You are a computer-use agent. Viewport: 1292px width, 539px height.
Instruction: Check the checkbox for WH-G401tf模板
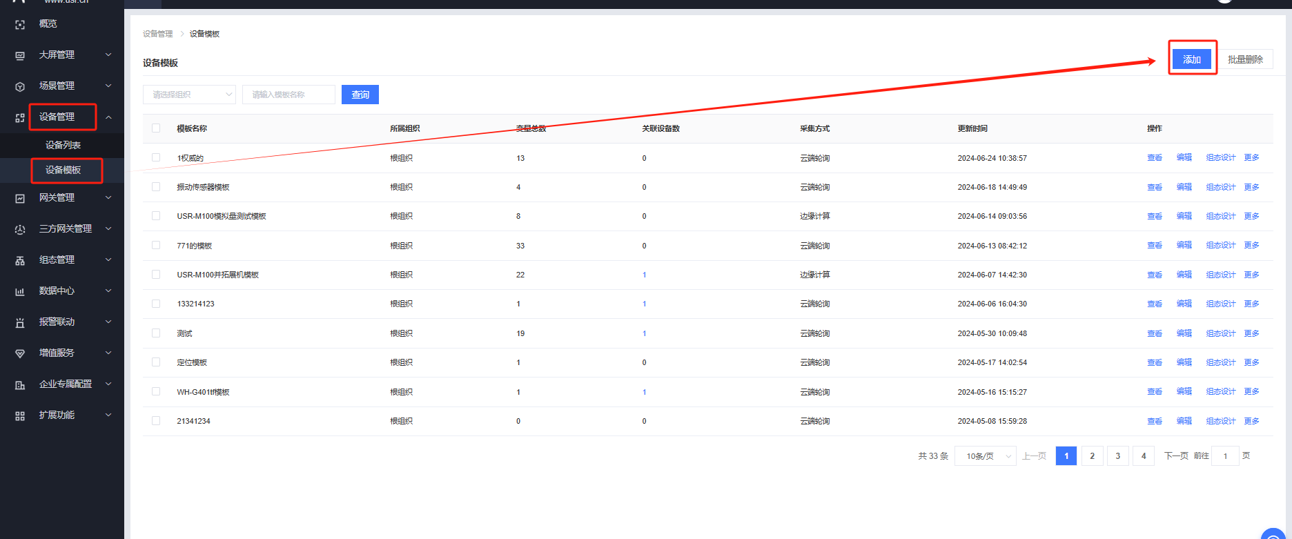tap(156, 391)
